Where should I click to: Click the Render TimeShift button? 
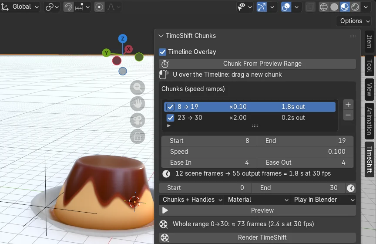257,237
